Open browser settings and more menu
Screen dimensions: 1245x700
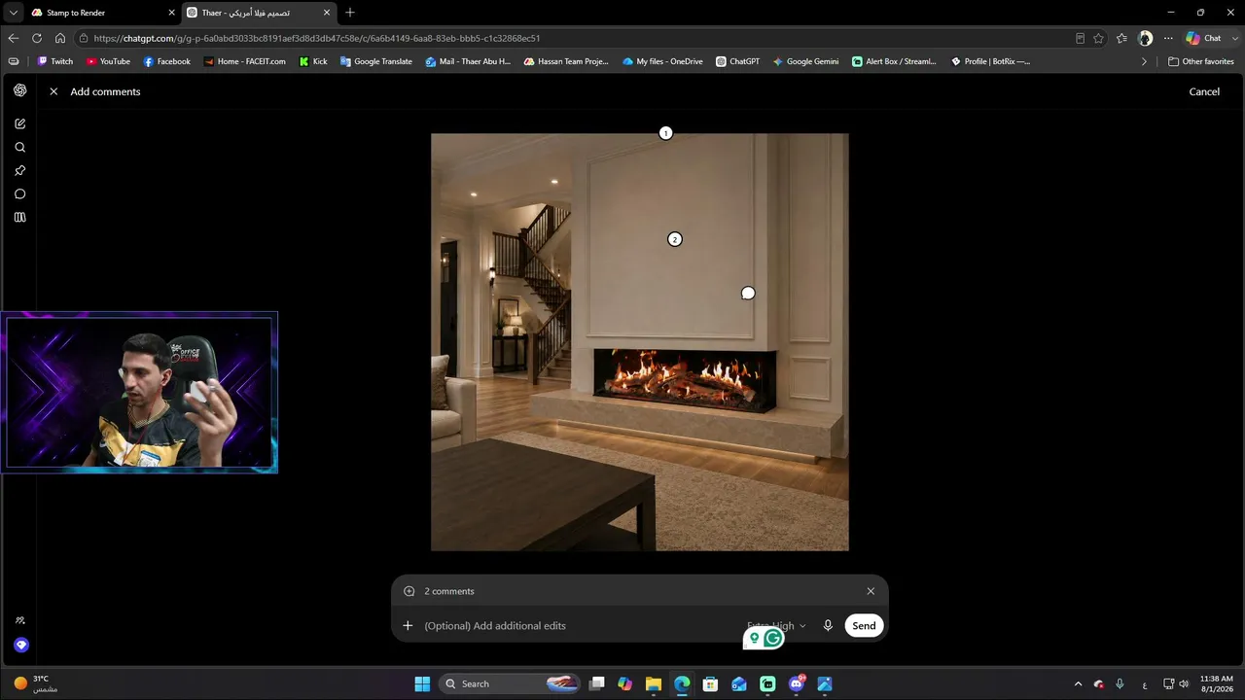(x=1168, y=38)
